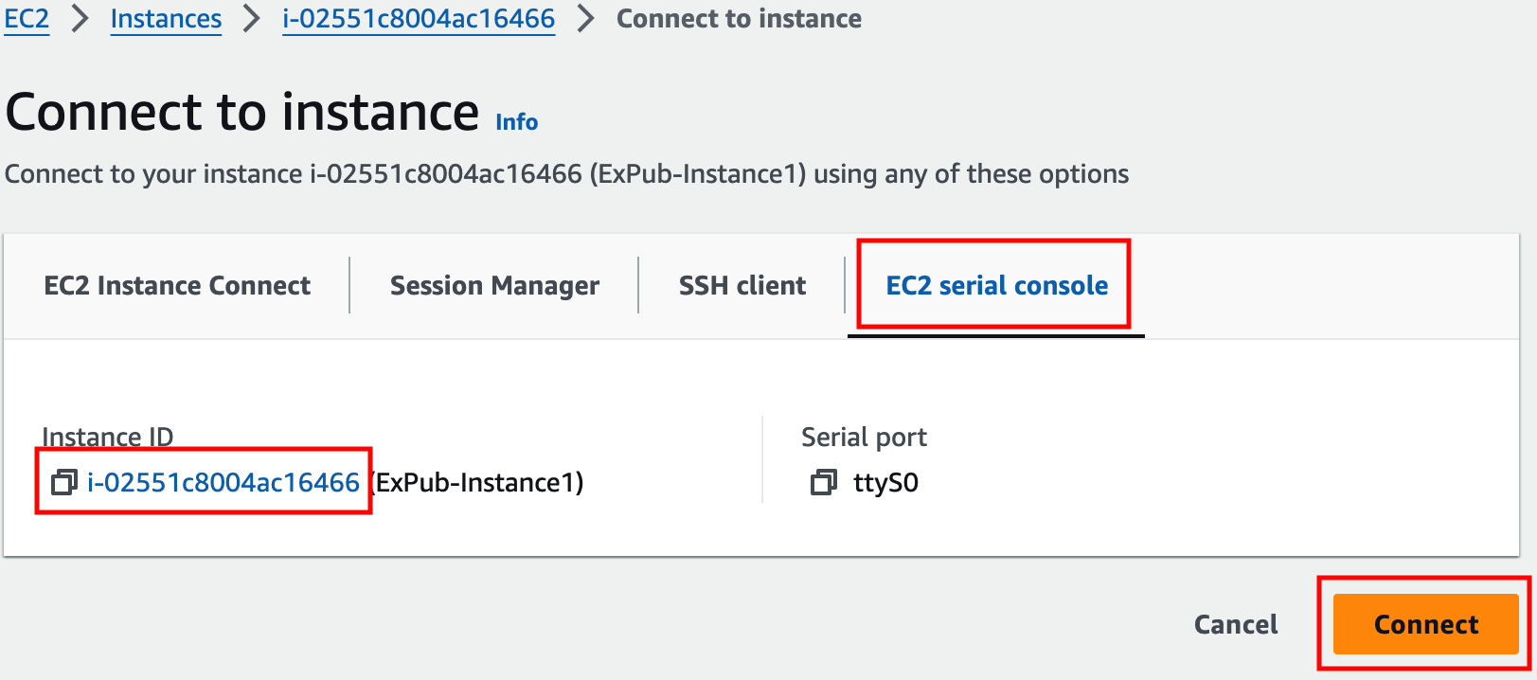The height and width of the screenshot is (680, 1537).
Task: Open the Instance ID link in the panel
Action: 223,482
